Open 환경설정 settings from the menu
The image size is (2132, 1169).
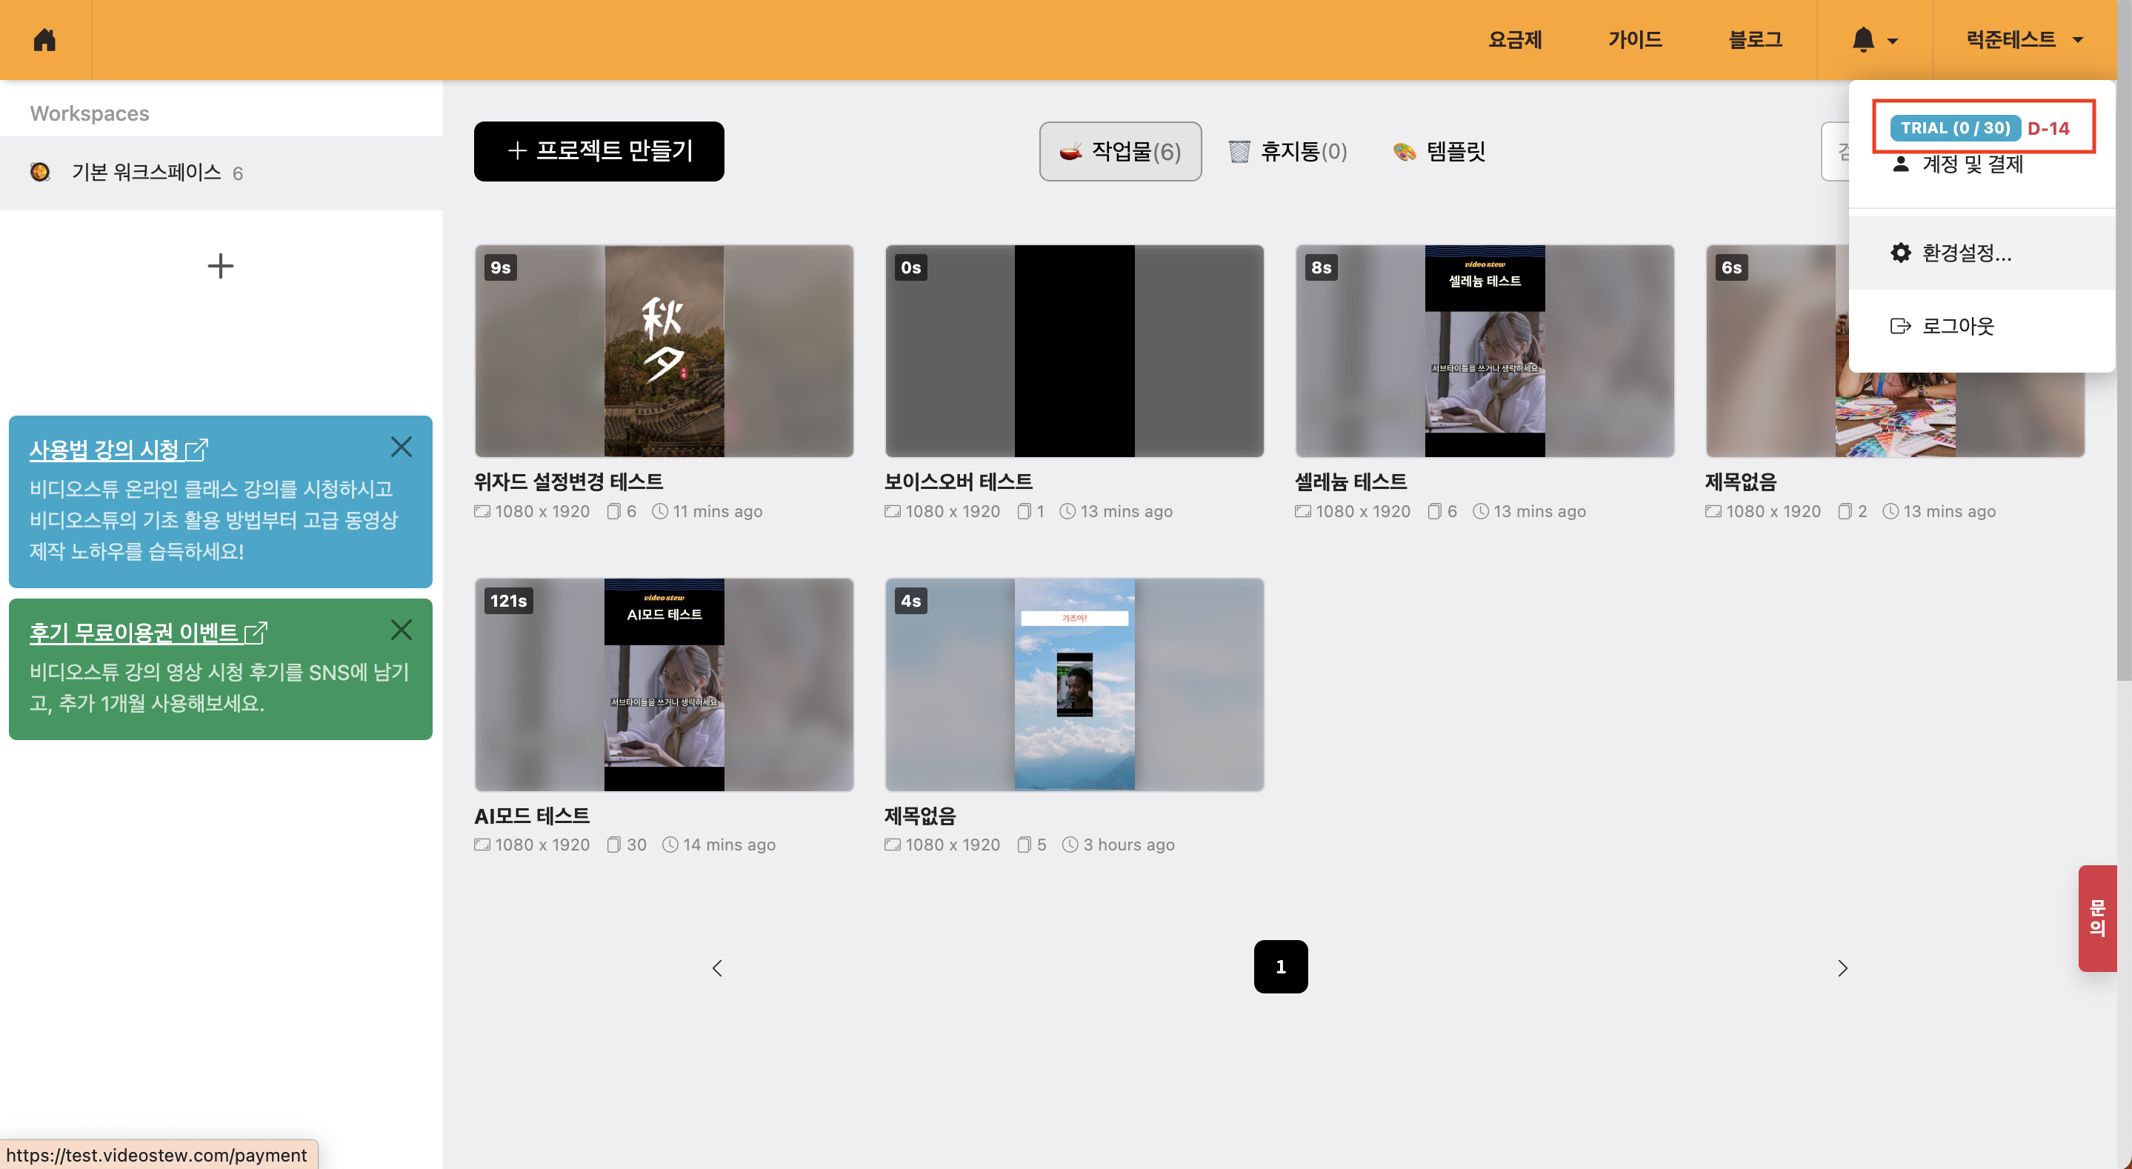click(x=1965, y=253)
